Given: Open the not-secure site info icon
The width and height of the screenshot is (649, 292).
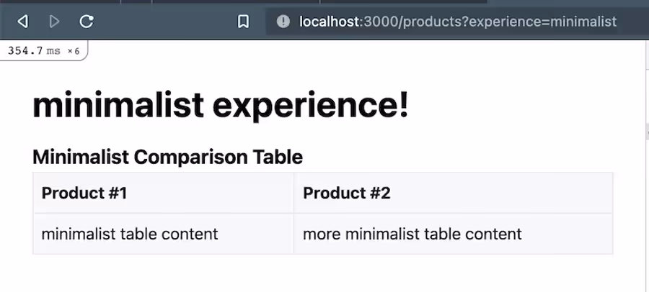Looking at the screenshot, I should point(283,22).
